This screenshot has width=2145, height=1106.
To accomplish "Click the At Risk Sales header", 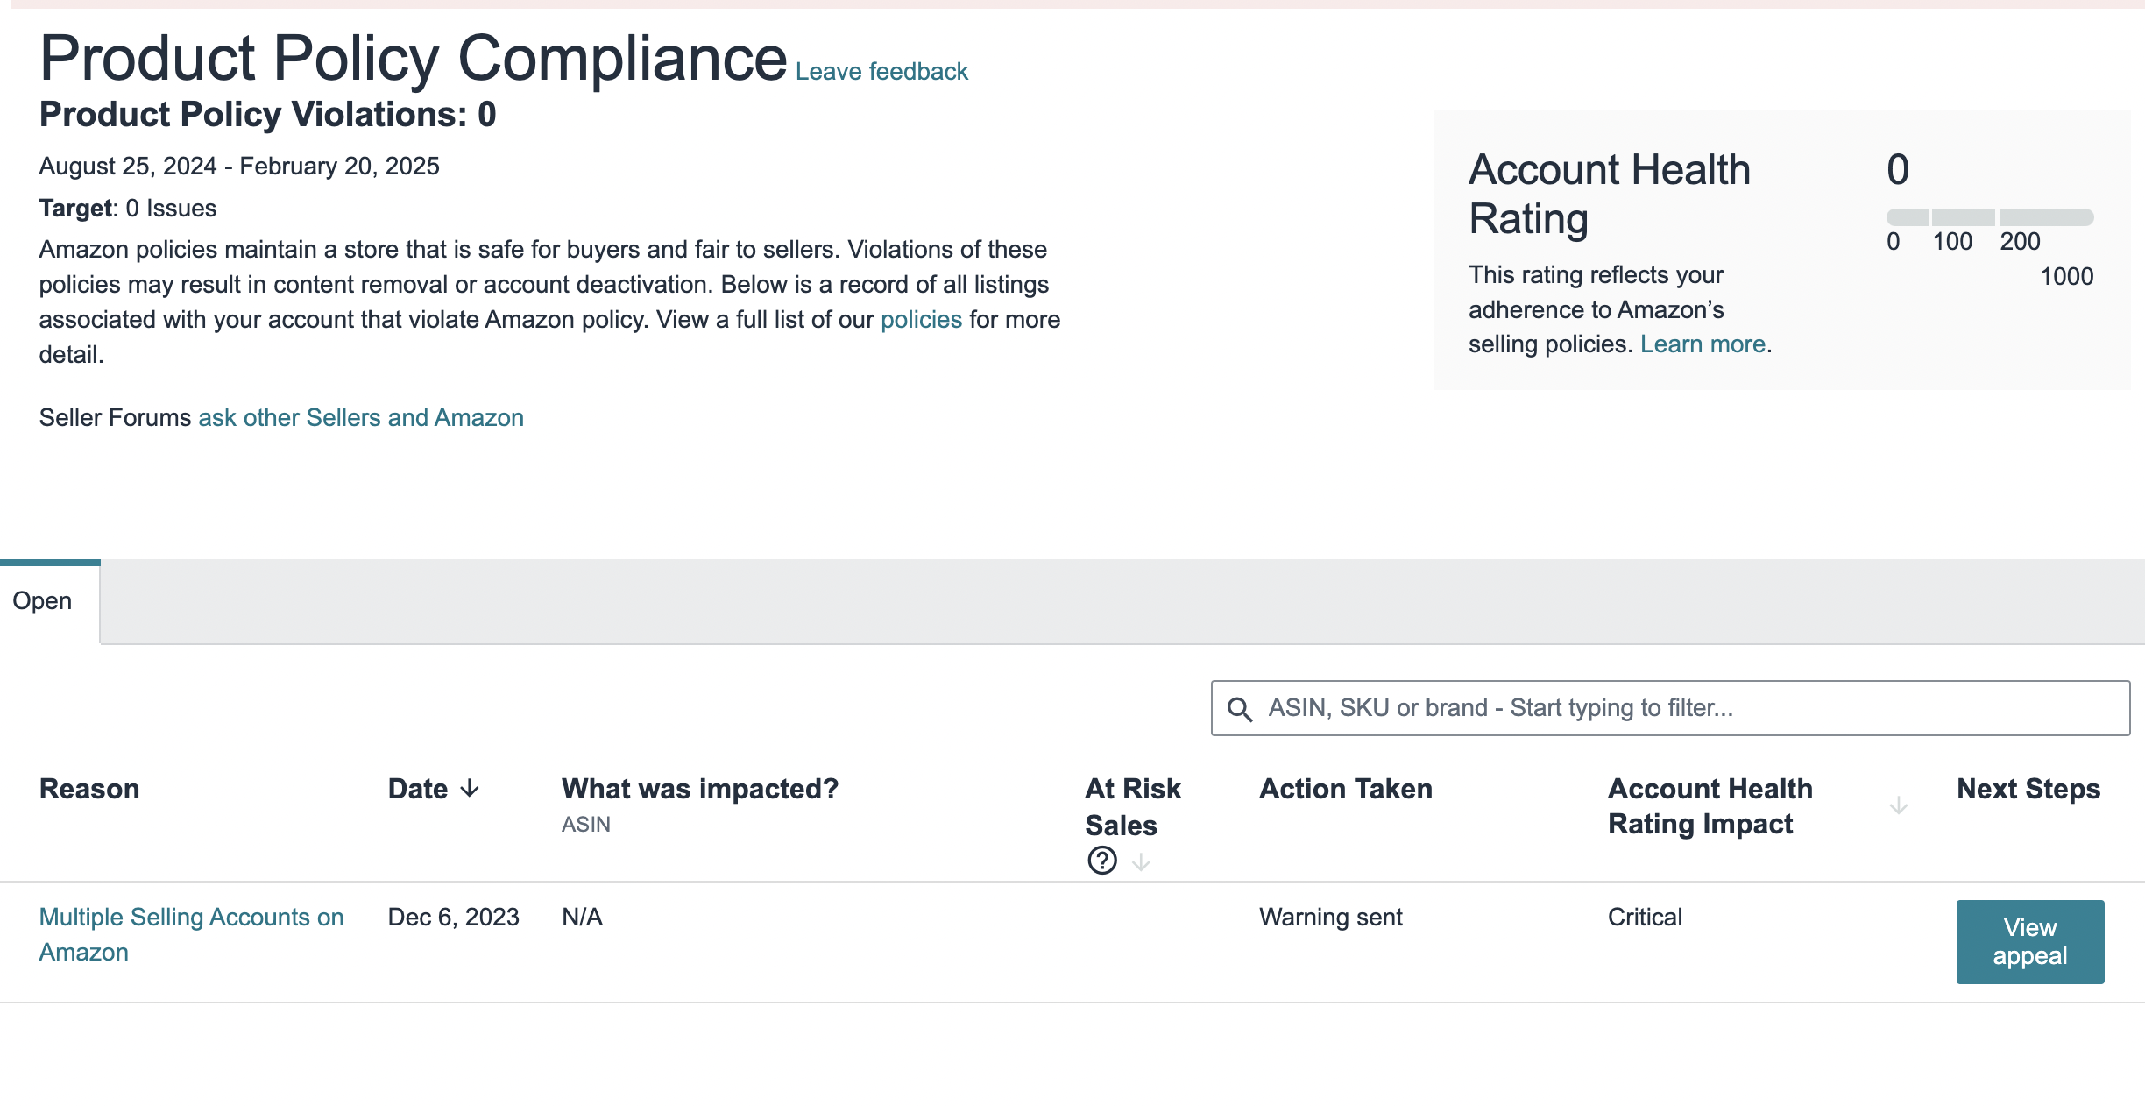I will (1132, 806).
